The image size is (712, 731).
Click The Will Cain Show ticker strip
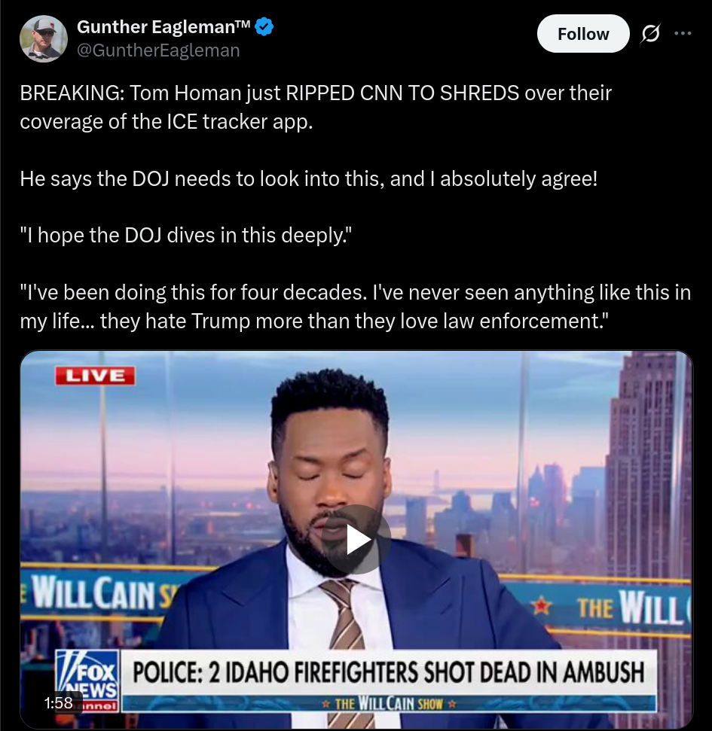click(388, 703)
